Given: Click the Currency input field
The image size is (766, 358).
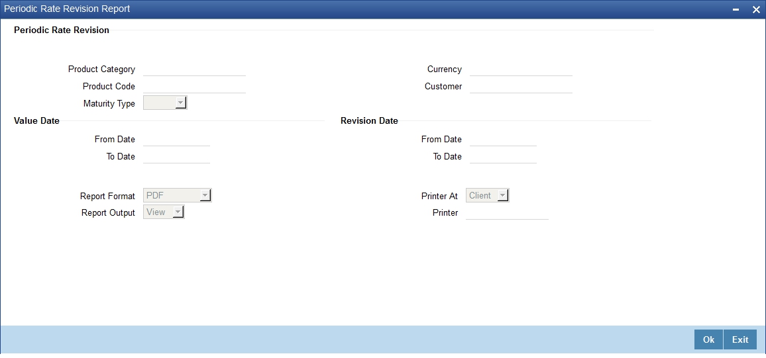Looking at the screenshot, I should point(521,69).
